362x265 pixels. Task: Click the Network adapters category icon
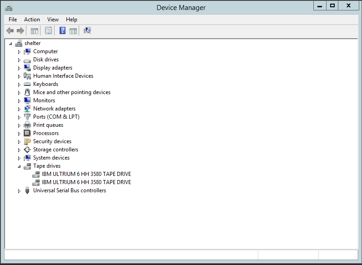[27, 109]
